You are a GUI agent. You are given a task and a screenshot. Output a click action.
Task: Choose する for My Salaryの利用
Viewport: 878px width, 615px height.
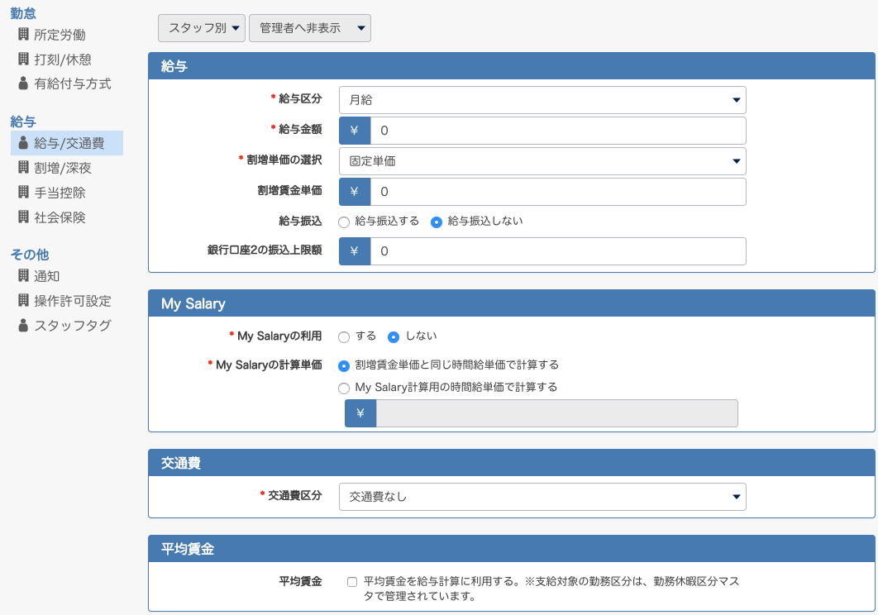(x=344, y=336)
